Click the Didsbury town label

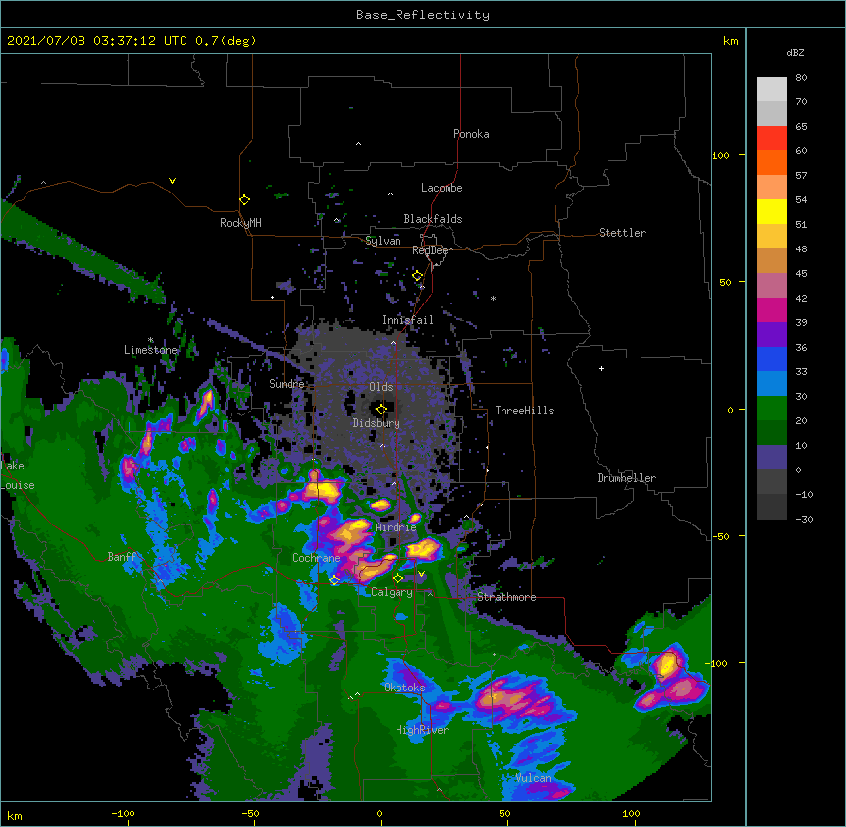[377, 423]
